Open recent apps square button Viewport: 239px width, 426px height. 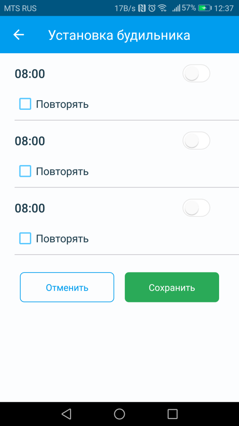tap(173, 414)
